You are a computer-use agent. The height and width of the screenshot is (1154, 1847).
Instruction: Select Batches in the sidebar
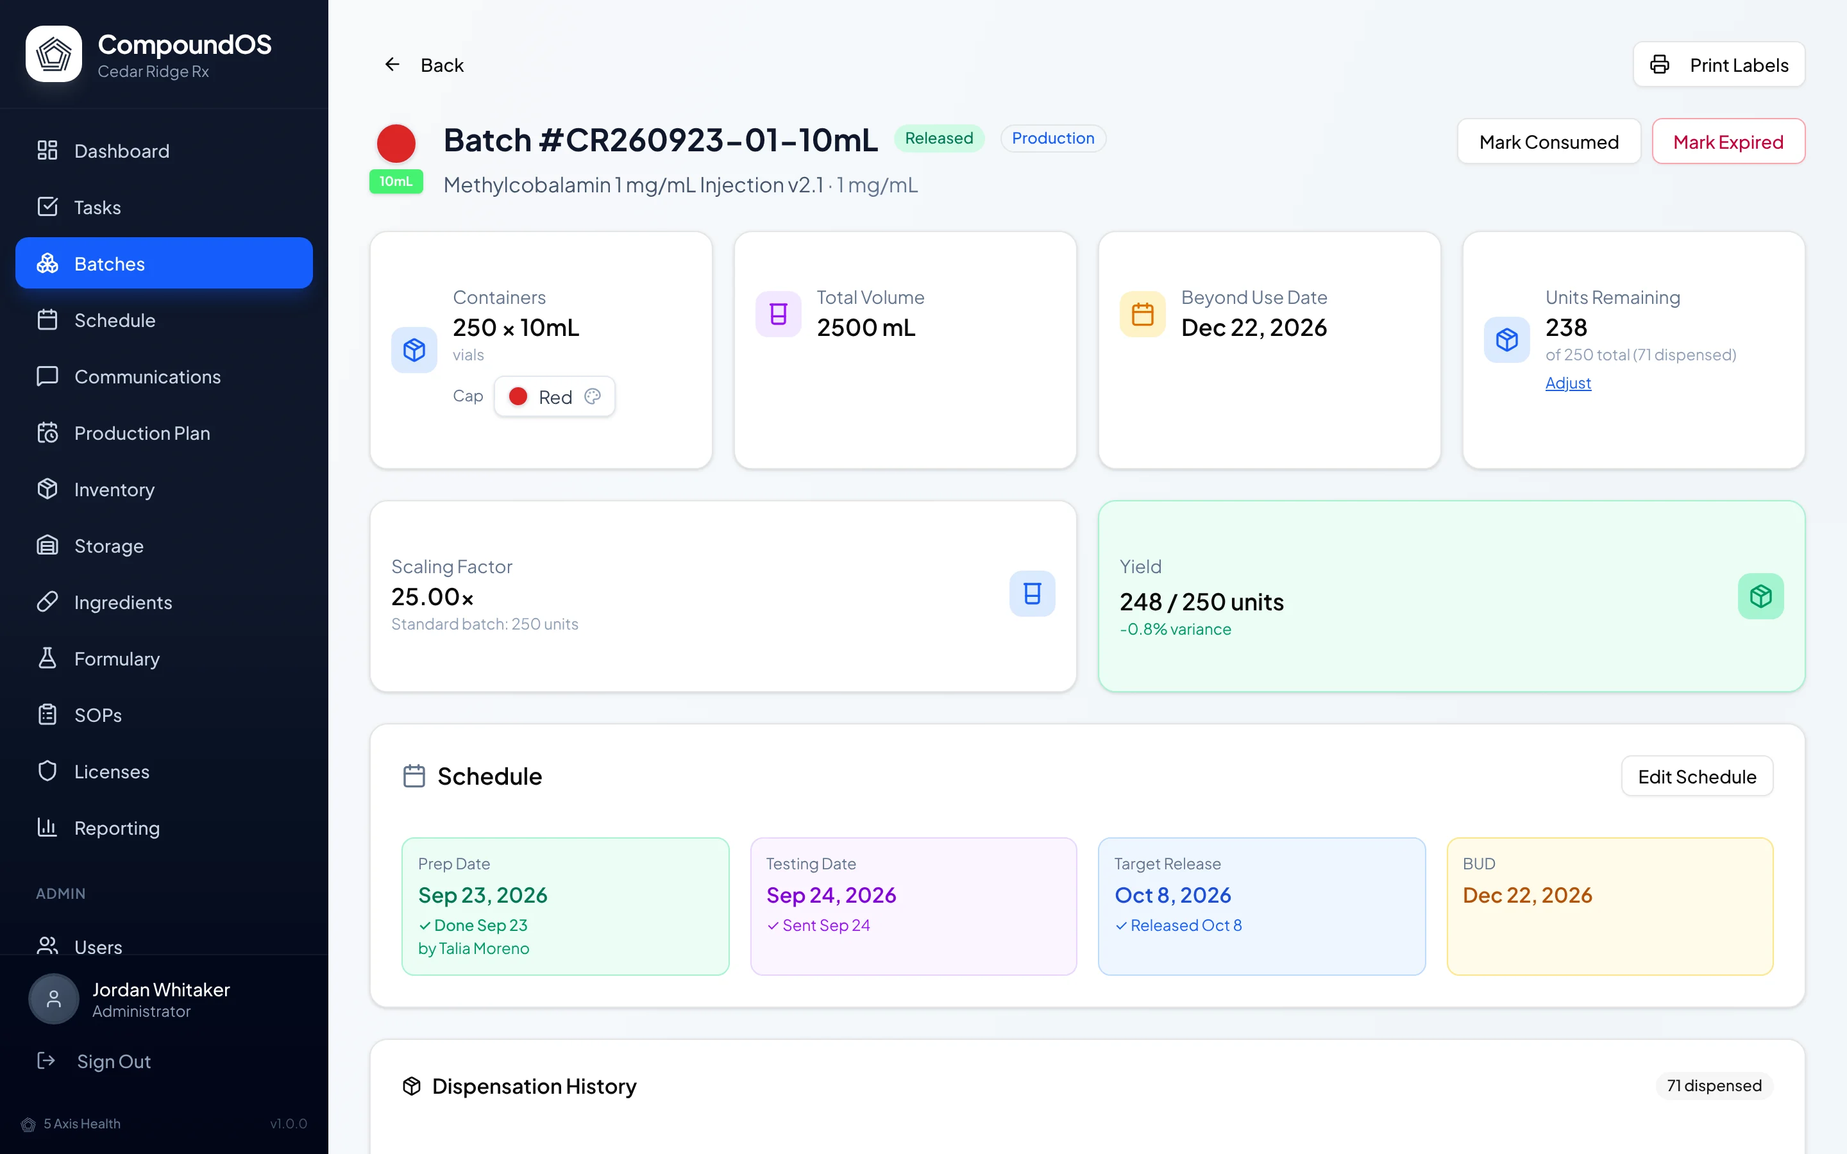[164, 263]
